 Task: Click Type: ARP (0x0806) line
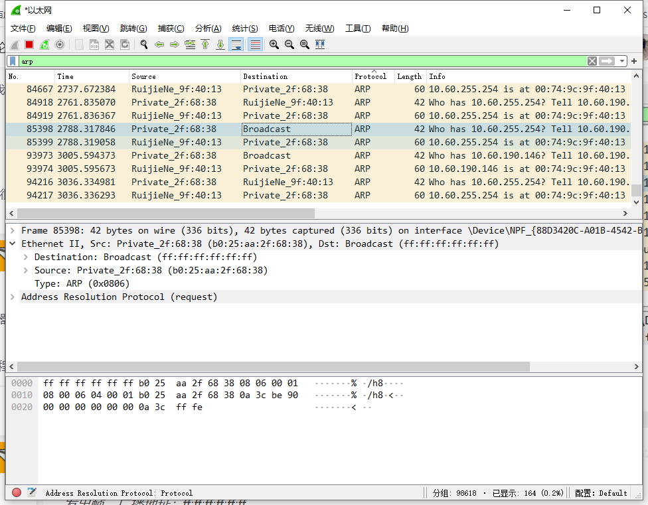(82, 283)
